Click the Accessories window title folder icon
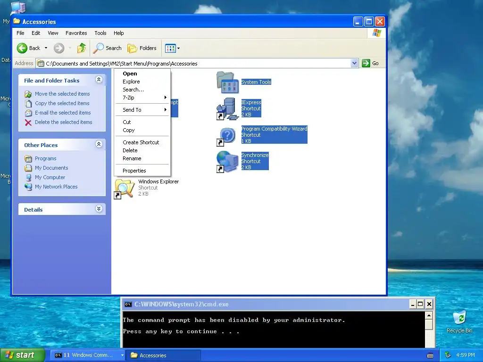Image resolution: width=483 pixels, height=362 pixels. pyautogui.click(x=17, y=22)
